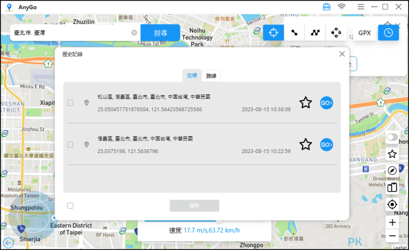Tick the select-all checkbox at dialog bottom
The height and width of the screenshot is (250, 409).
70,206
